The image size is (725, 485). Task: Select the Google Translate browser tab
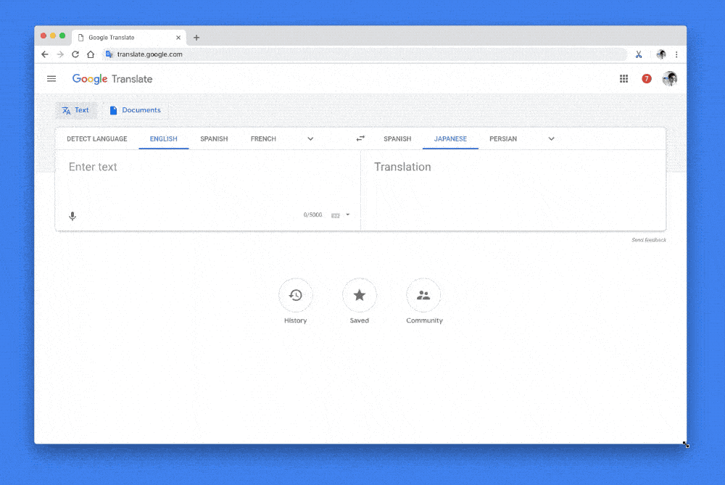pyautogui.click(x=130, y=38)
